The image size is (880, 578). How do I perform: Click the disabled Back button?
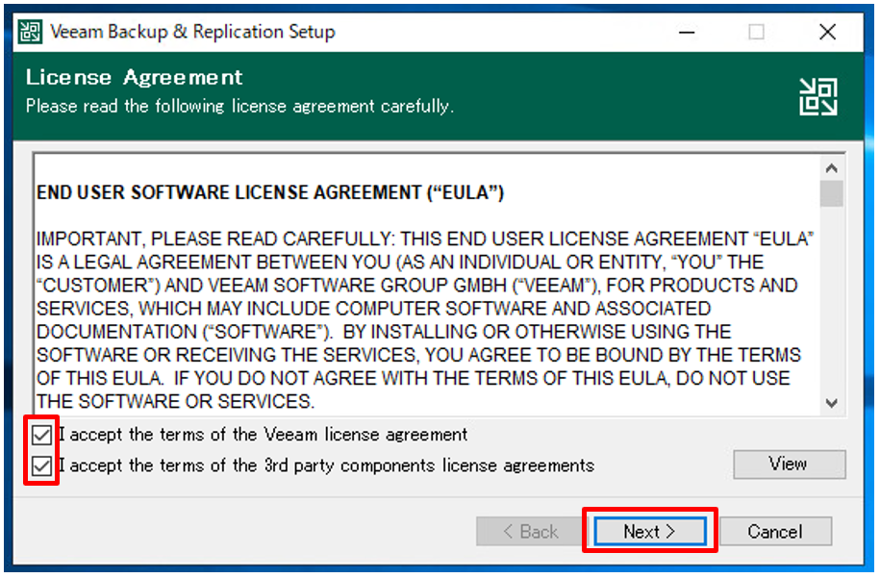[x=530, y=531]
